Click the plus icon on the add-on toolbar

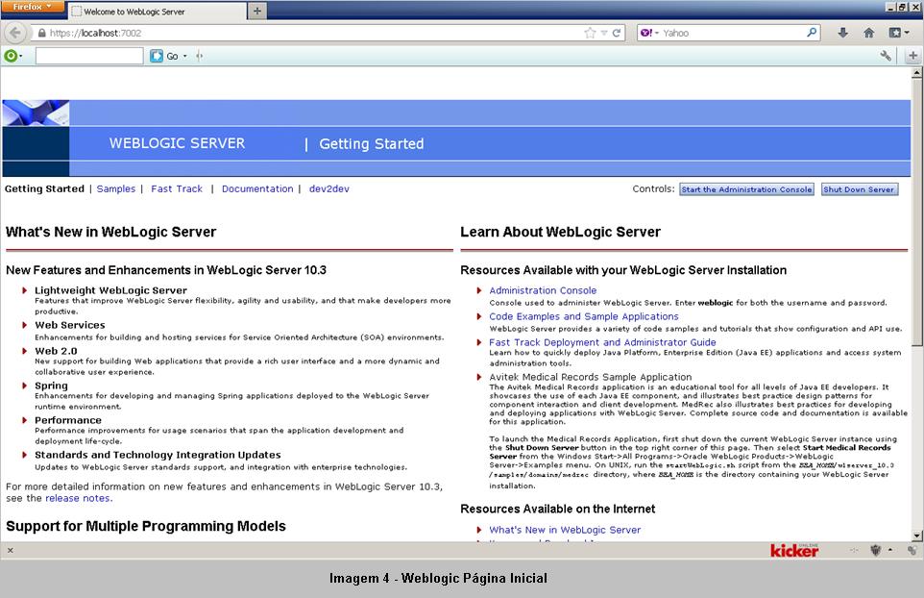tap(912, 56)
